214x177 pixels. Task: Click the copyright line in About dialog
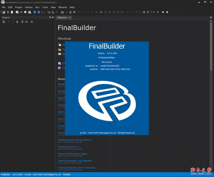point(107,133)
